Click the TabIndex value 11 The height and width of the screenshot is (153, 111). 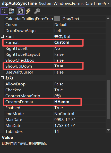tap(56, 131)
